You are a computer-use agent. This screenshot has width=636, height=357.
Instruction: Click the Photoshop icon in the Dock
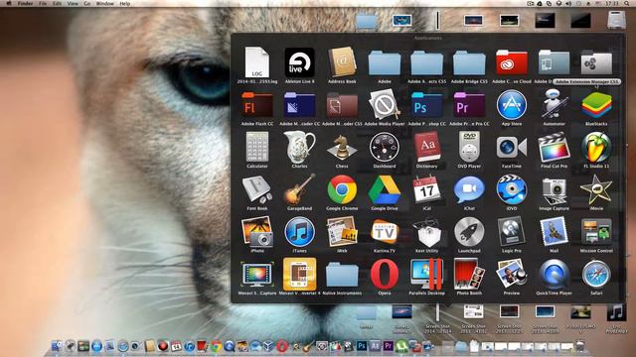(x=362, y=346)
